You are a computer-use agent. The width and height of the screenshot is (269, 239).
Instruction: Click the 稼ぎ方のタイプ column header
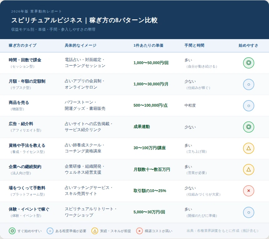(23, 45)
